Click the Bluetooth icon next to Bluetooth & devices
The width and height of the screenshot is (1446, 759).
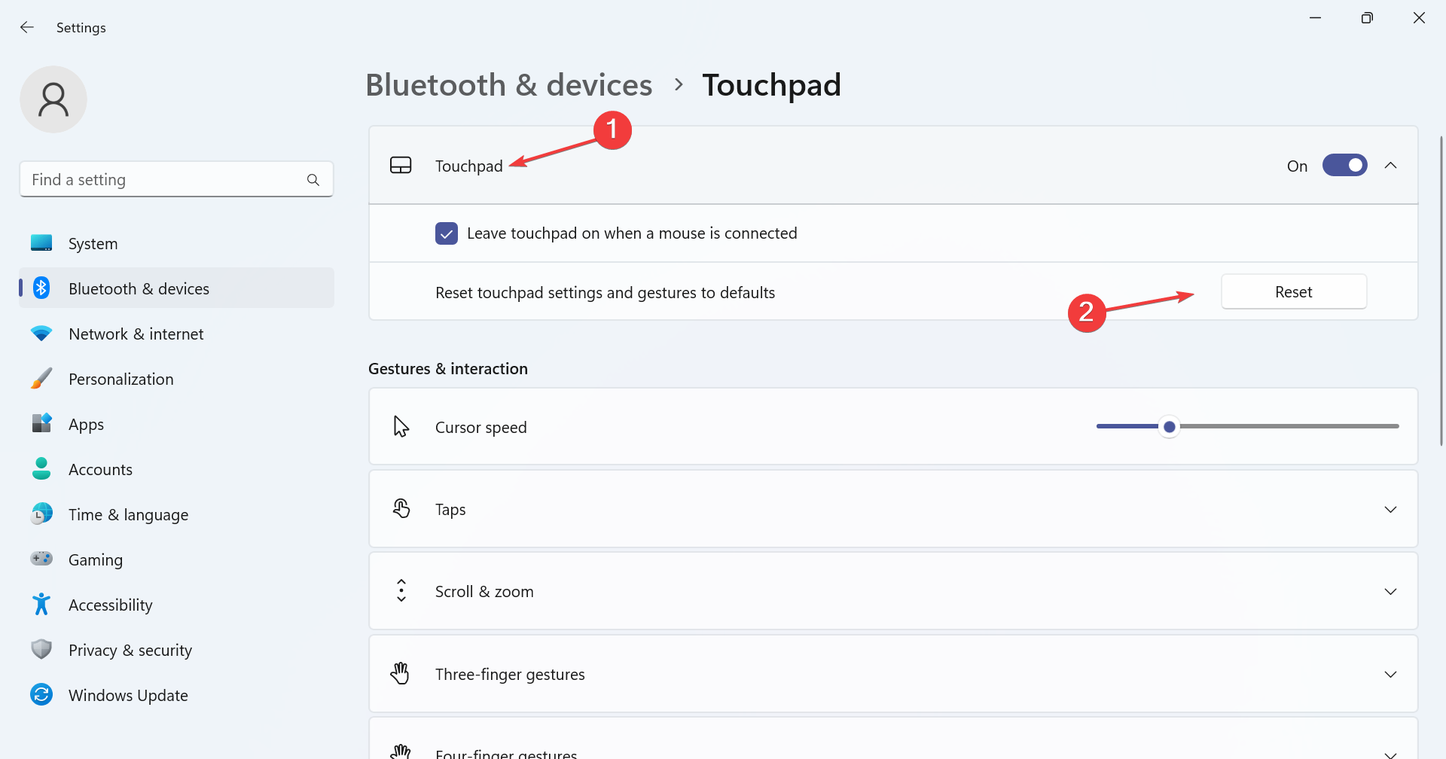point(41,288)
